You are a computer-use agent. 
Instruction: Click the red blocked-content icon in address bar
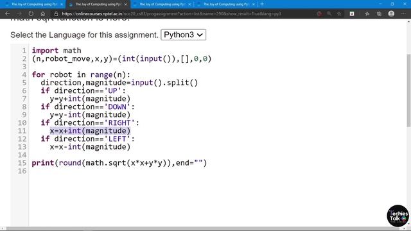(319, 13)
